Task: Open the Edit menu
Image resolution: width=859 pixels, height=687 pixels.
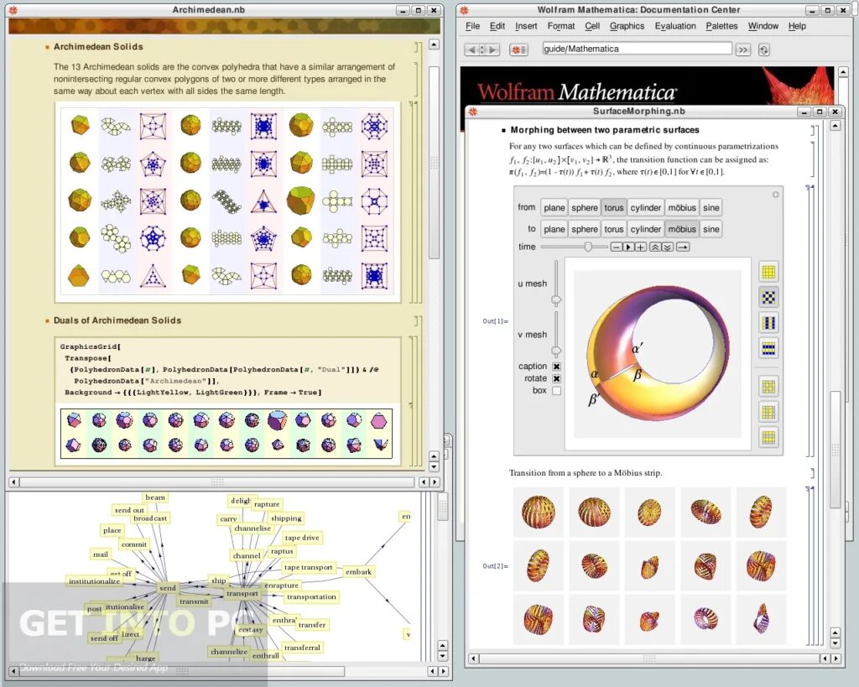Action: click(x=497, y=26)
